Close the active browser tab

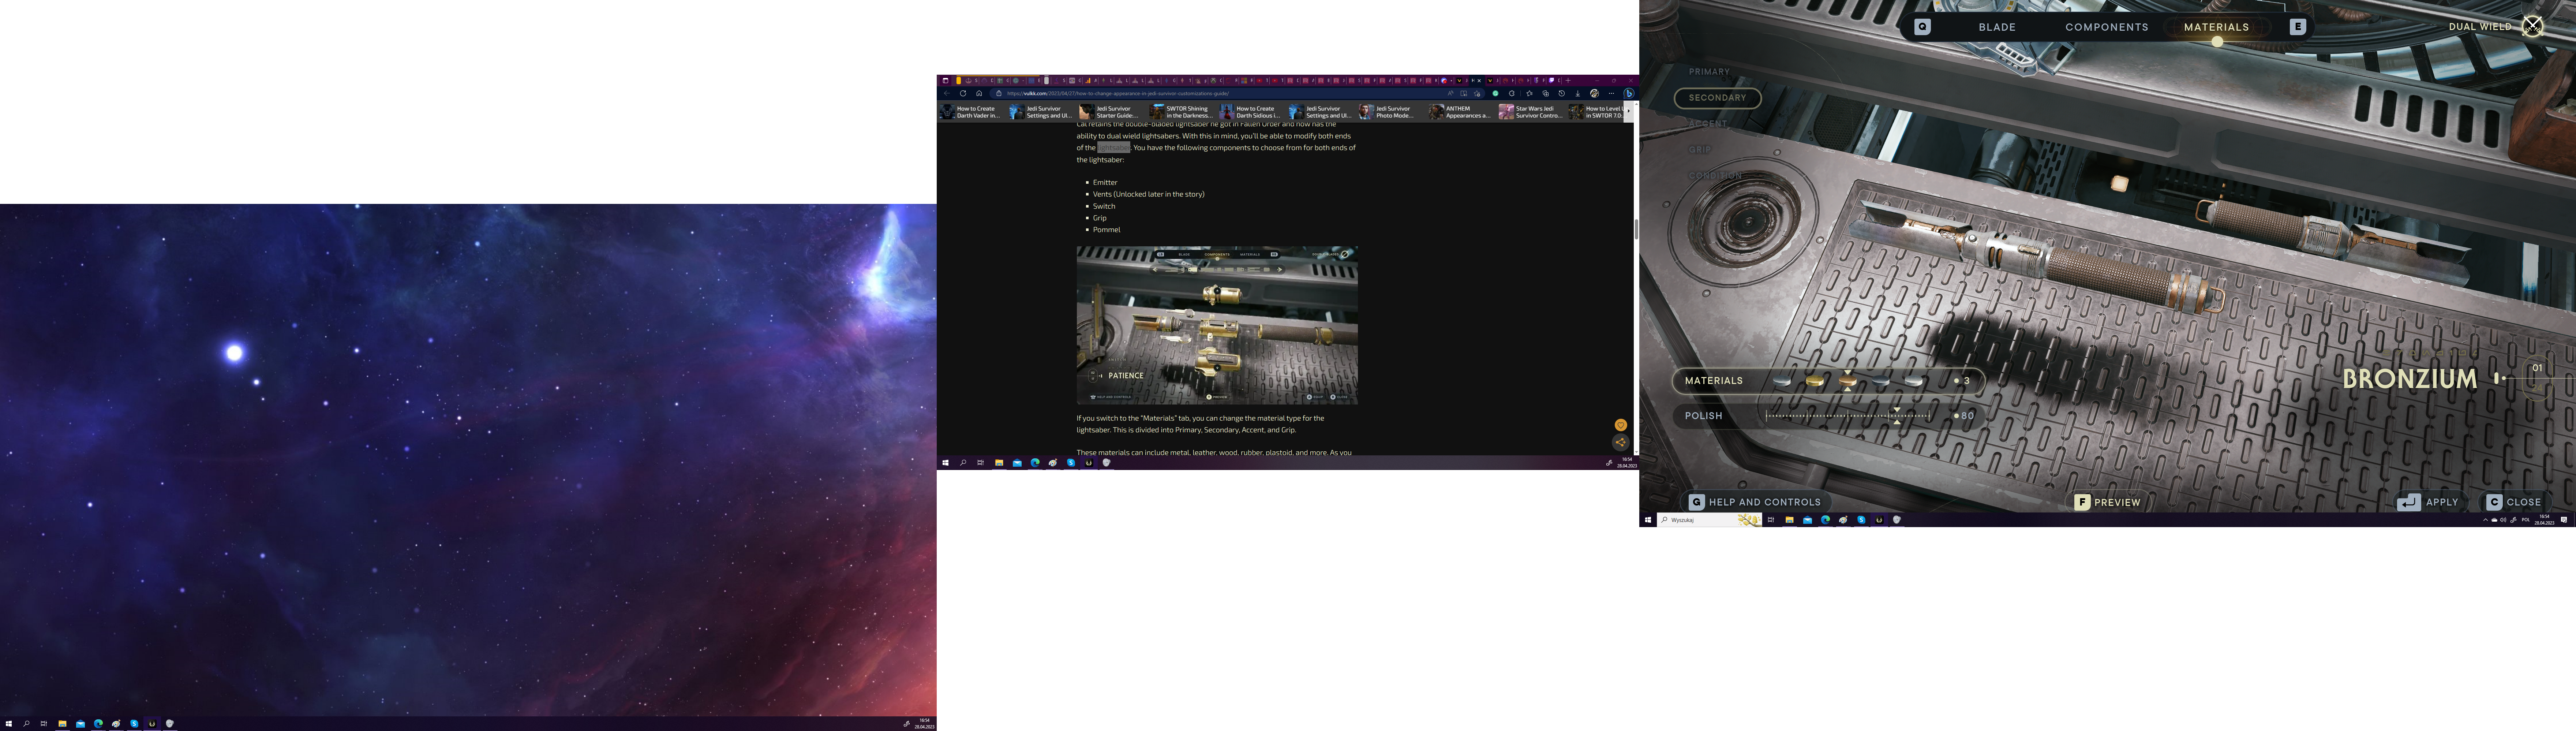tap(1479, 80)
